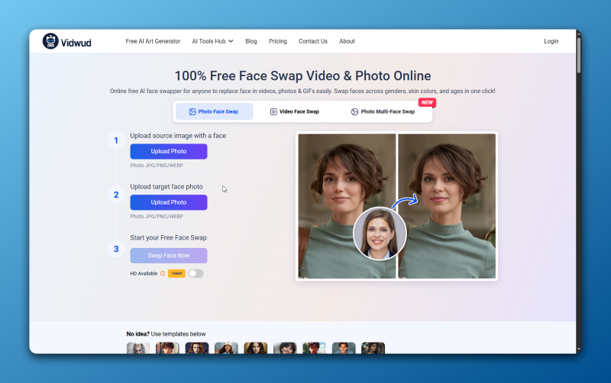Viewport: 611px width, 383px height.
Task: Select the third template thumbnail
Action: click(x=197, y=348)
